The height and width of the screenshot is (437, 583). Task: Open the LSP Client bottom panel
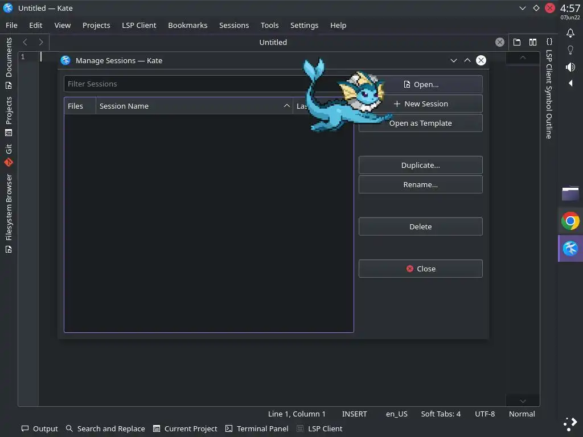[320, 428]
